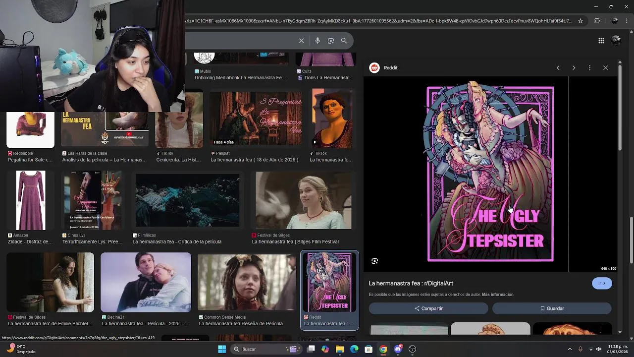Open the Google account avatar

tap(616, 41)
